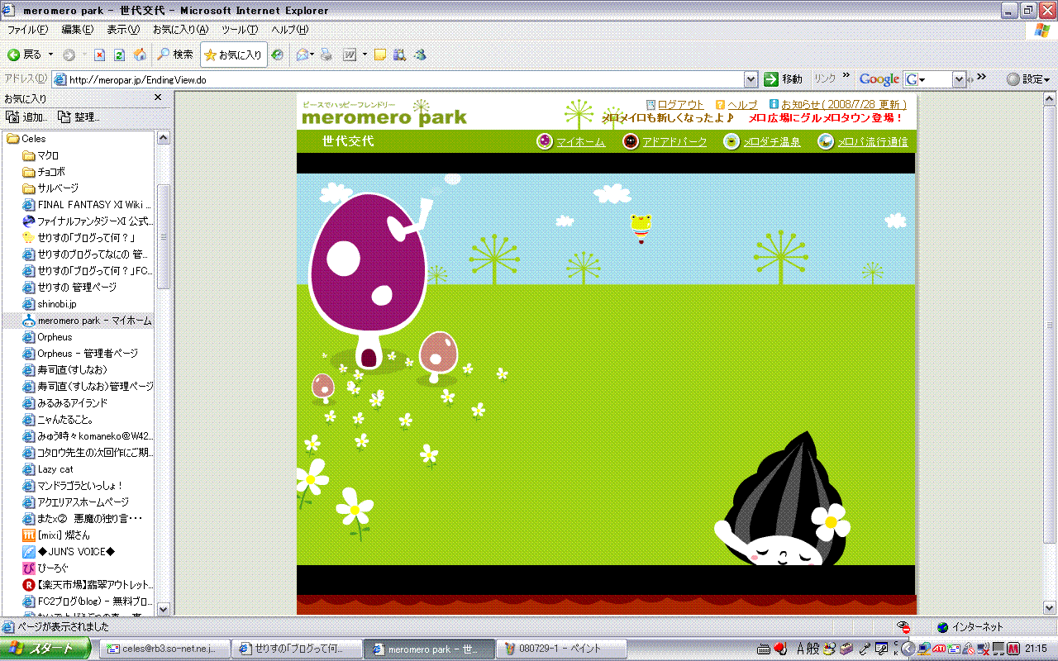Open the Google search type G dropdown

tap(916, 79)
